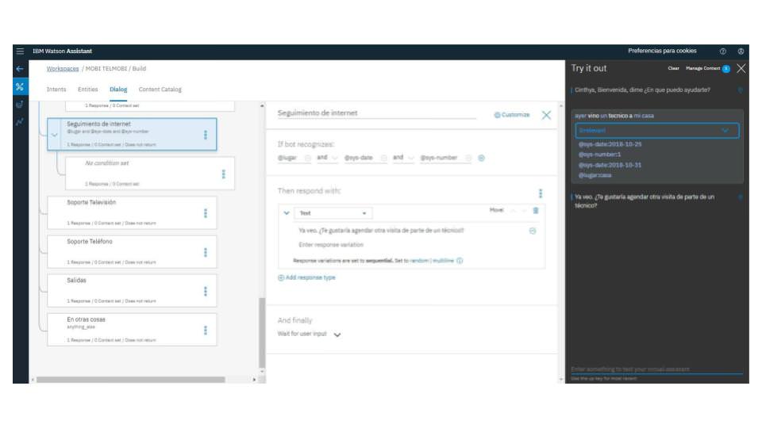Set response variations to random

tap(419, 261)
